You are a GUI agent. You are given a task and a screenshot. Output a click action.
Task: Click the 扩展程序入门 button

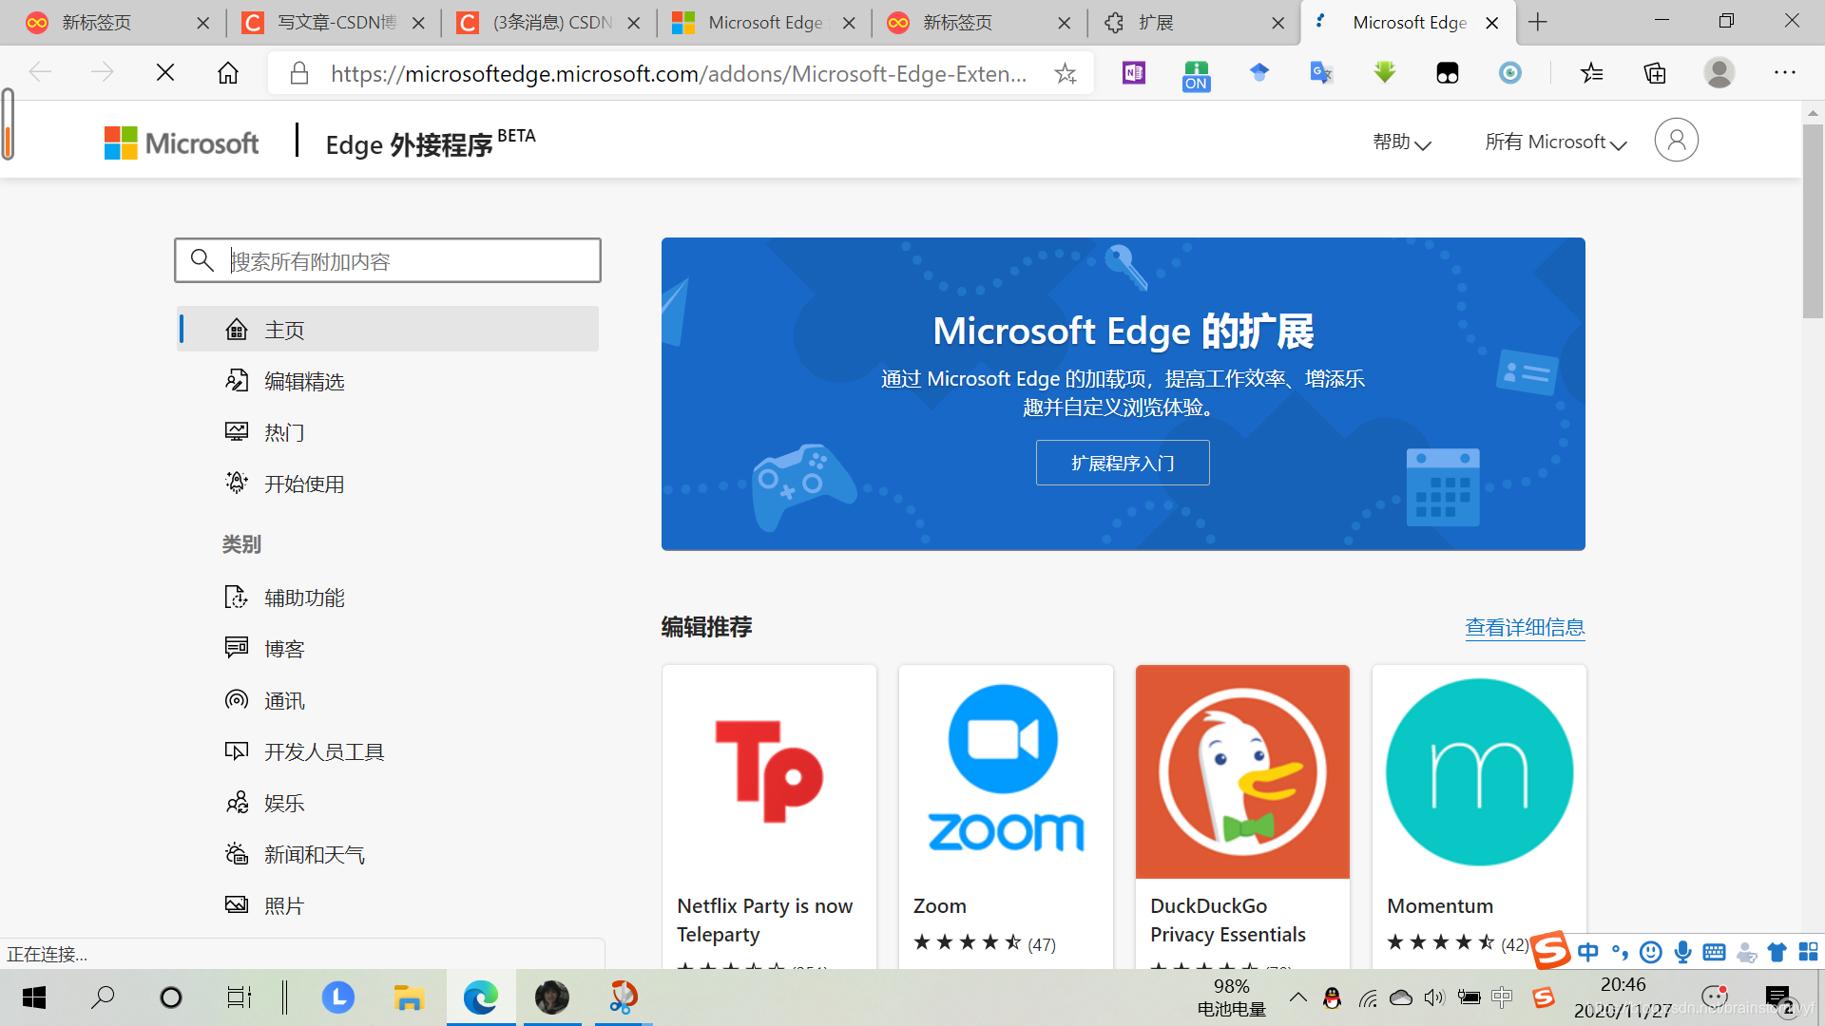tap(1123, 463)
